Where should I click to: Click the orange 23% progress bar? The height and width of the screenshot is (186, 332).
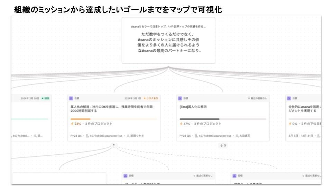[80, 119]
